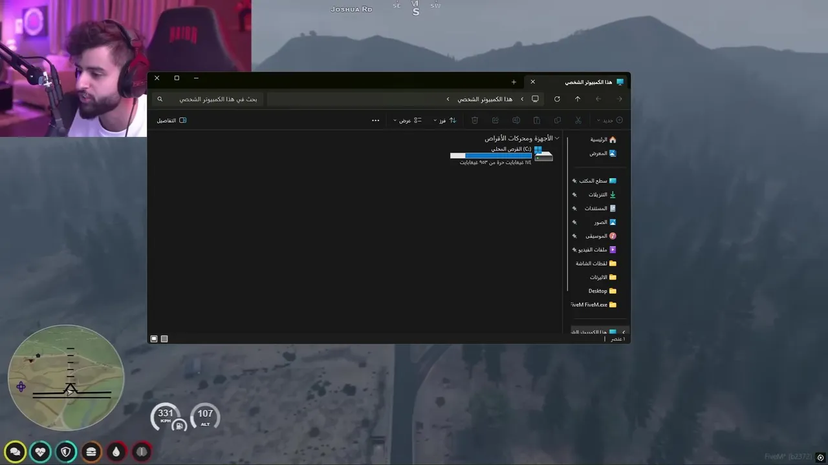Click the streamer webcam overlay
Screen dimensions: 828x465
[x=125, y=68]
